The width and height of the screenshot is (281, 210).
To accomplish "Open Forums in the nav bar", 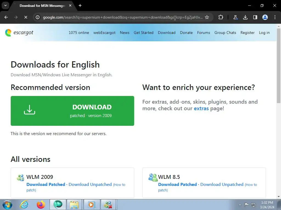I will click(204, 33).
